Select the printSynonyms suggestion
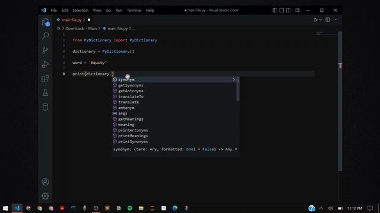The width and height of the screenshot is (380, 213). click(174, 141)
